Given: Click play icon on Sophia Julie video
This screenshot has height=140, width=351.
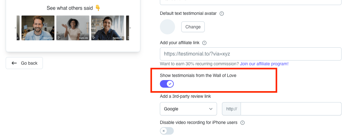Looking at the screenshot, I should [59, 38].
